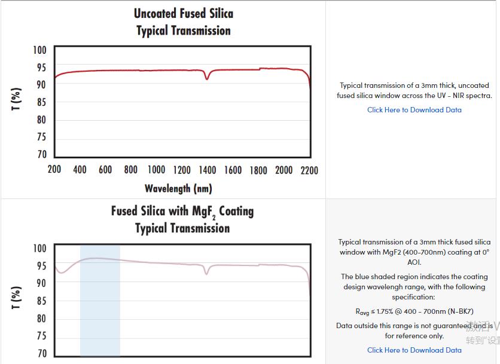Click the T (%) label of the uncoated chart
500x364 pixels.
(x=17, y=99)
